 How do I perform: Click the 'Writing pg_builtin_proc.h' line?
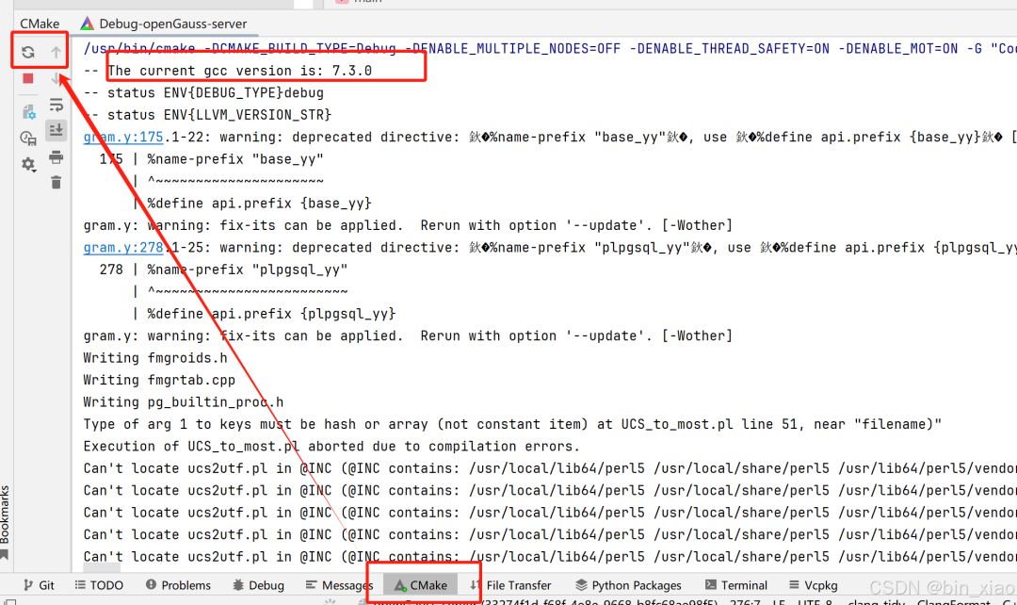tap(183, 401)
